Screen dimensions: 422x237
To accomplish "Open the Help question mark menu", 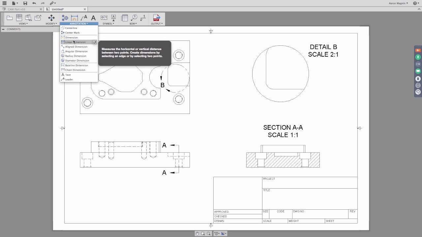I will click(x=415, y=3).
